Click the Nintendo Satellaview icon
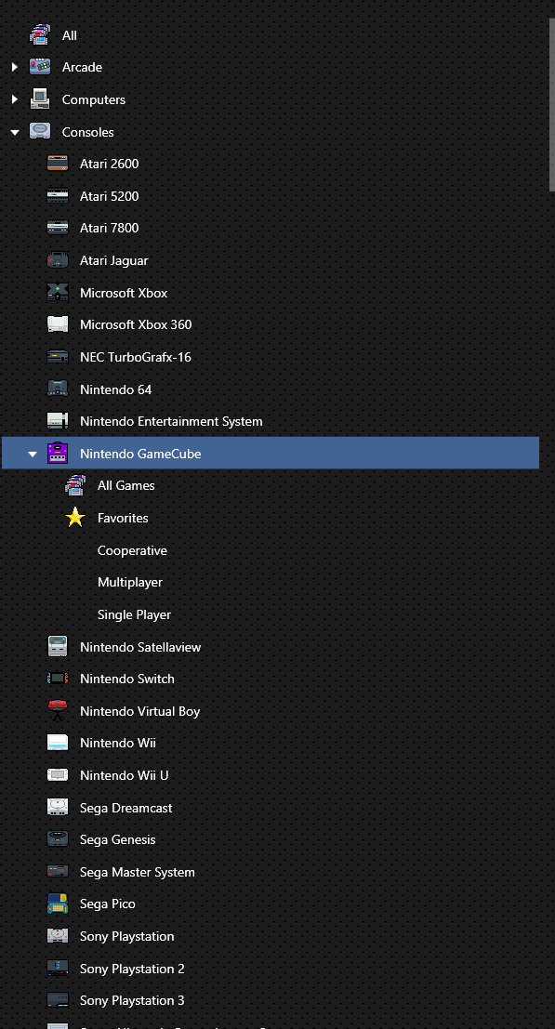The height and width of the screenshot is (1029, 555). coord(58,646)
